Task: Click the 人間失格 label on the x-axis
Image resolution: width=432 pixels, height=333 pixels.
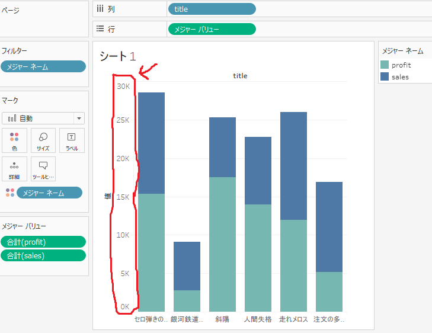Action: click(x=258, y=319)
